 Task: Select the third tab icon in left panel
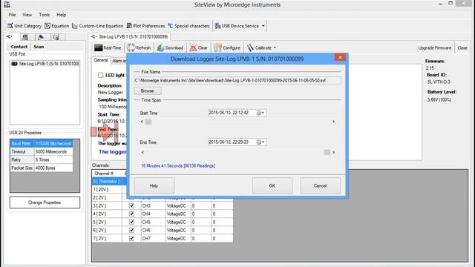coord(40,37)
